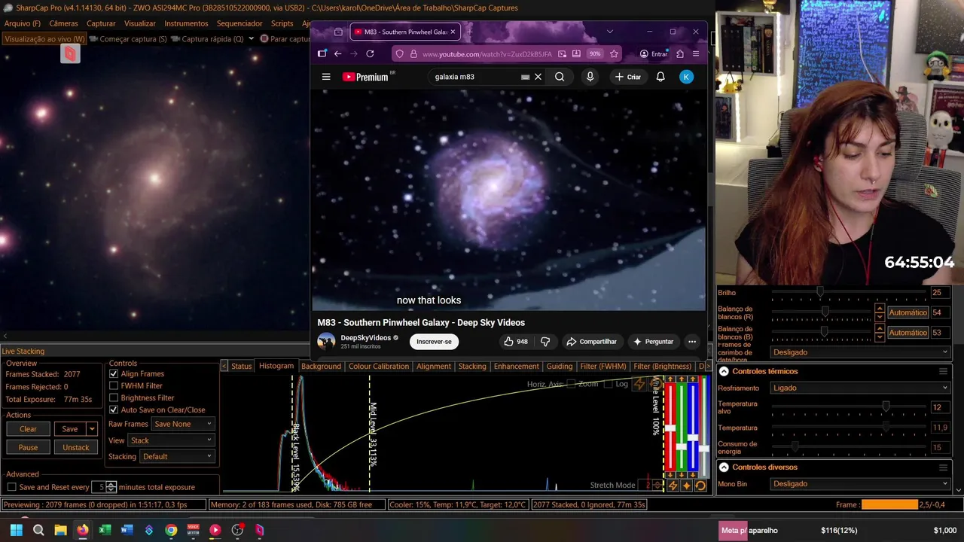The height and width of the screenshot is (542, 964).
Task: Collapse the Controles térmicos section
Action: [x=724, y=371]
